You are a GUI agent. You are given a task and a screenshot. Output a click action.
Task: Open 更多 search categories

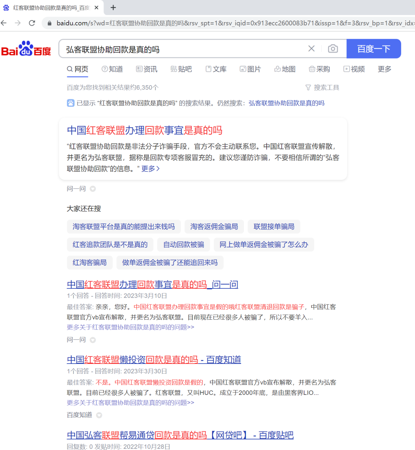click(x=384, y=69)
